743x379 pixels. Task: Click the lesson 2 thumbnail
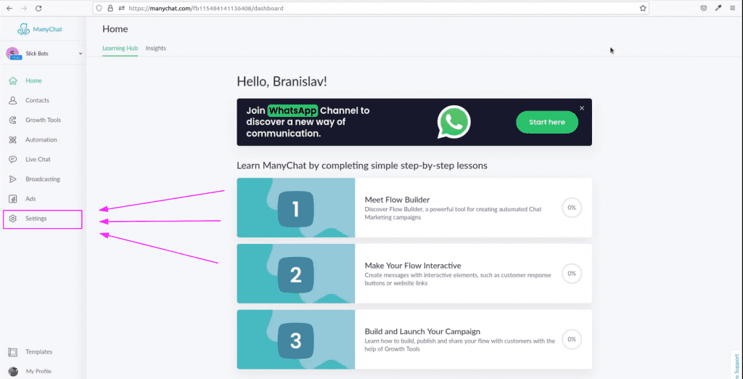click(296, 274)
